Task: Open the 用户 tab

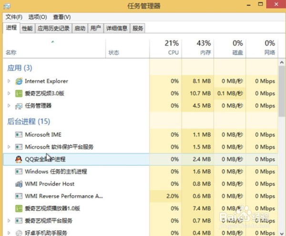Action: (96, 28)
